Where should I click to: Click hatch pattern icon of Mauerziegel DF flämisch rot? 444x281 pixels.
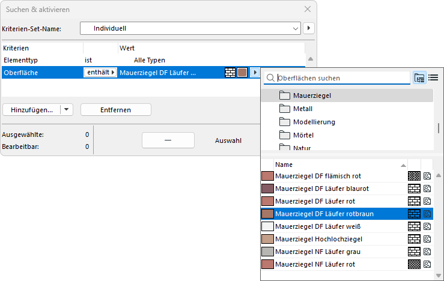[x=414, y=176]
